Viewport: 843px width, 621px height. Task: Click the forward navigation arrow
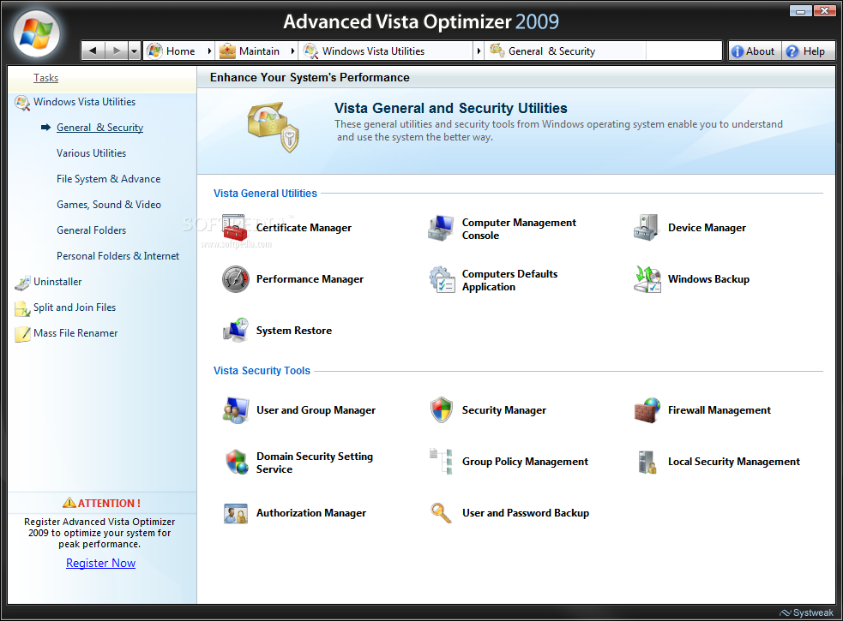click(x=116, y=51)
